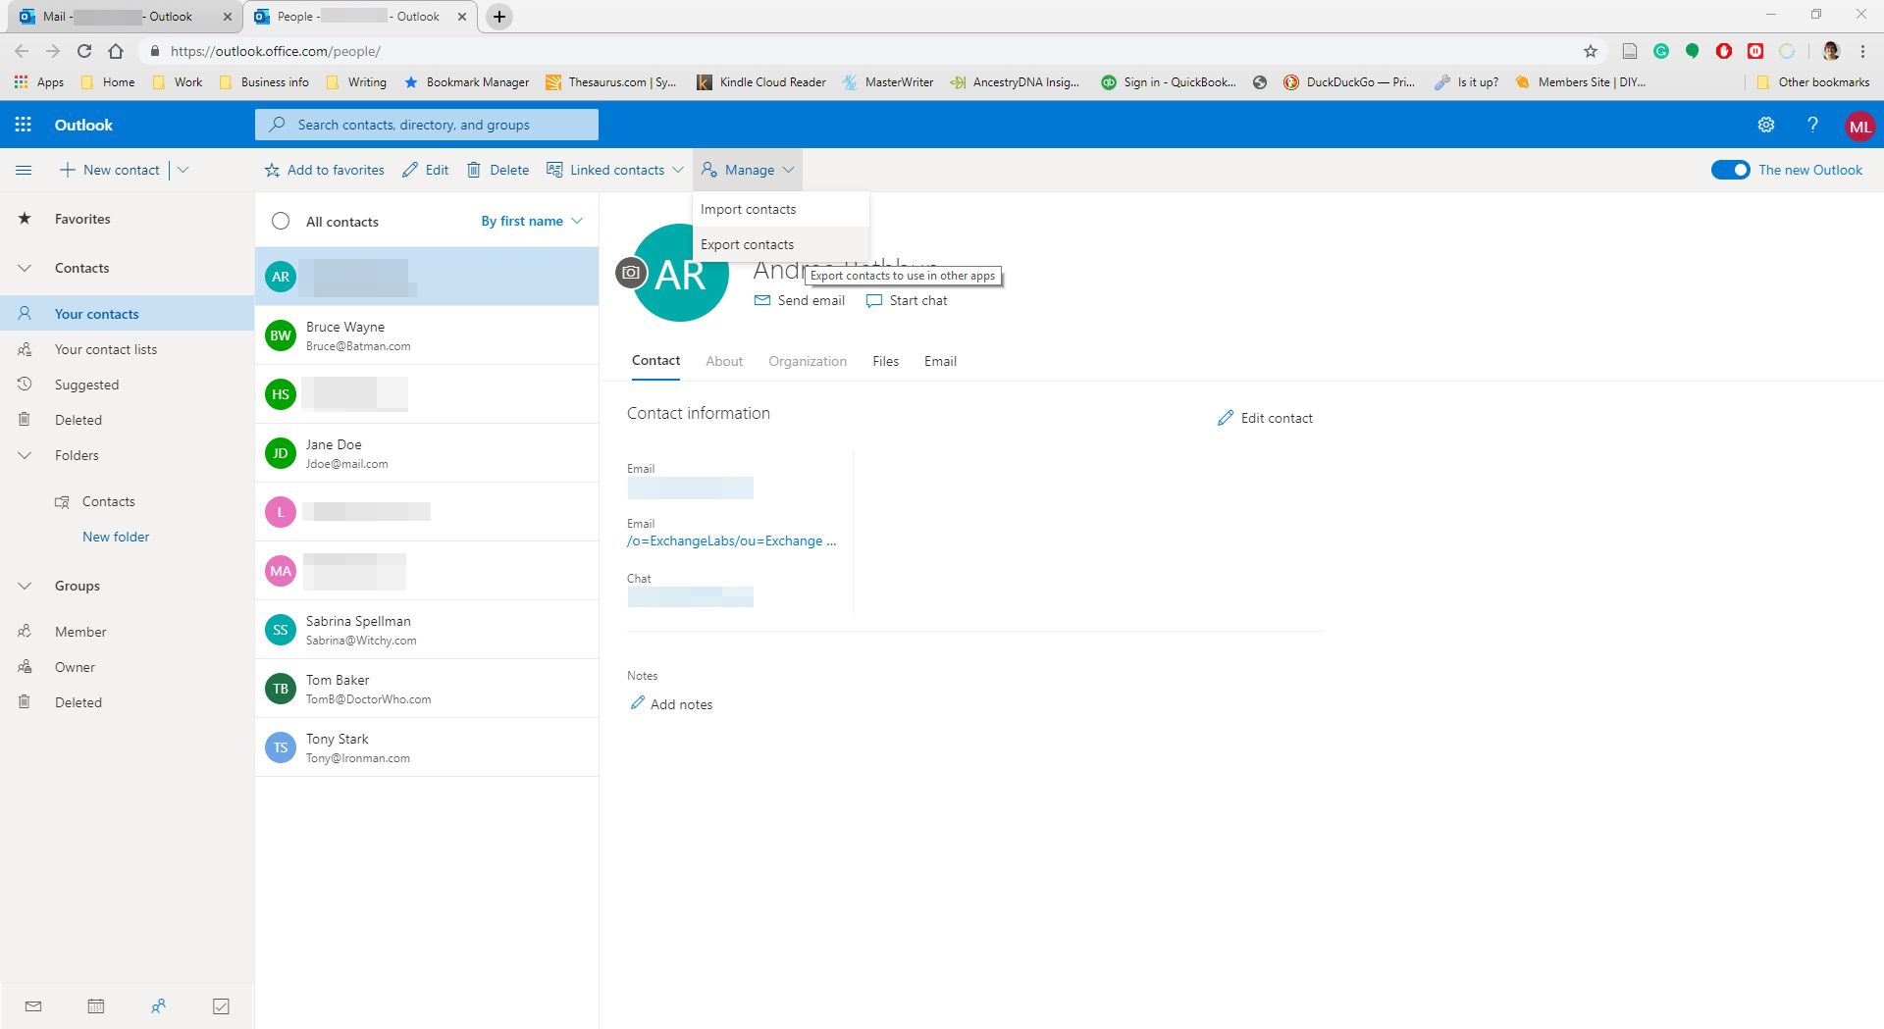Click the Tony Stark TS avatar
1884x1029 pixels.
pos(281,747)
